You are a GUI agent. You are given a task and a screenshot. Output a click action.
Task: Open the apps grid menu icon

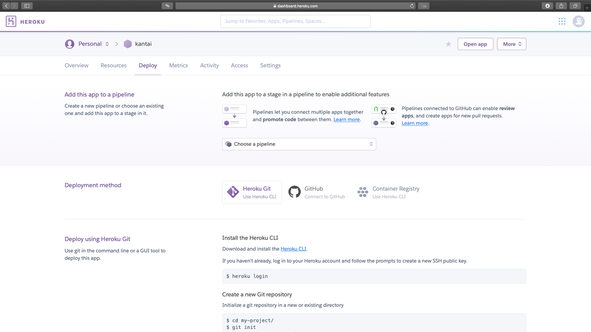(562, 21)
